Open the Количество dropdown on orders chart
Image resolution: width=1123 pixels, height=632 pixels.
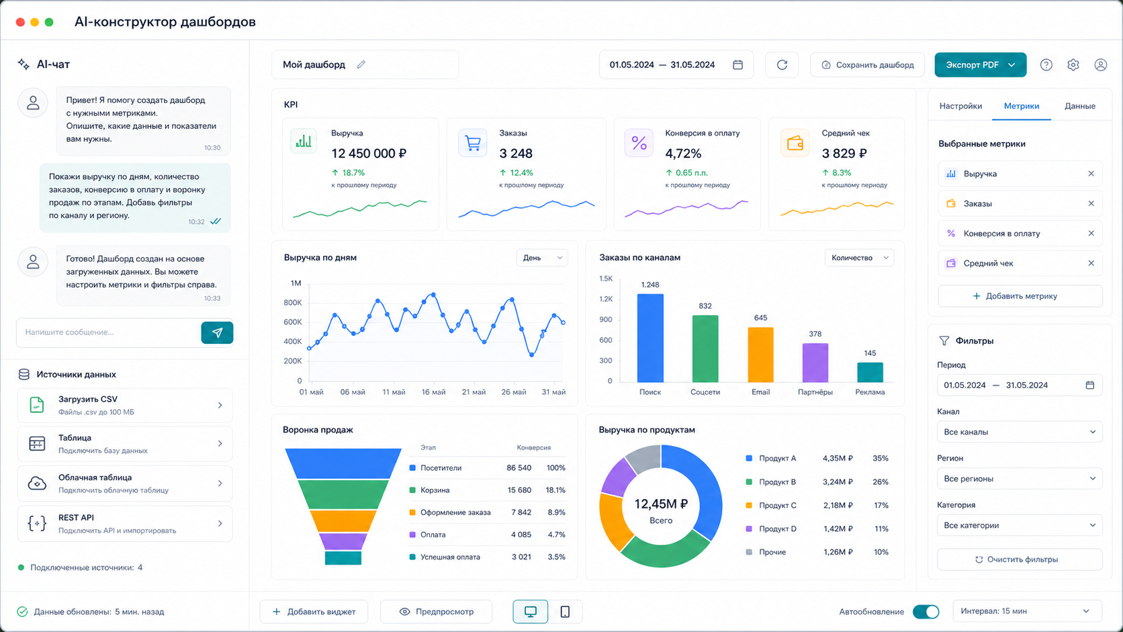(859, 258)
